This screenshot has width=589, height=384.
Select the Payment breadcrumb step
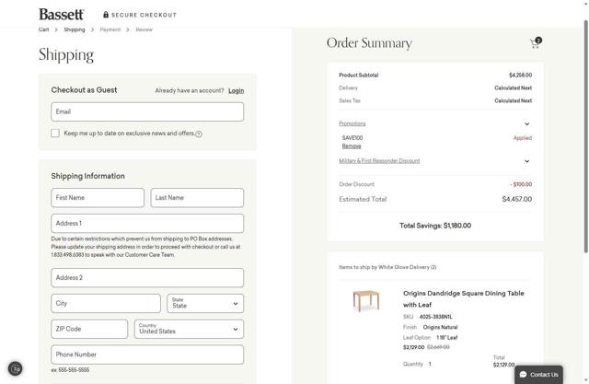(110, 29)
